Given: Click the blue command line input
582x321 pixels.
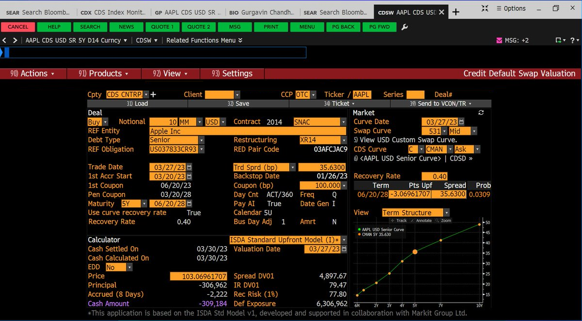Looking at the screenshot, I should [155, 52].
